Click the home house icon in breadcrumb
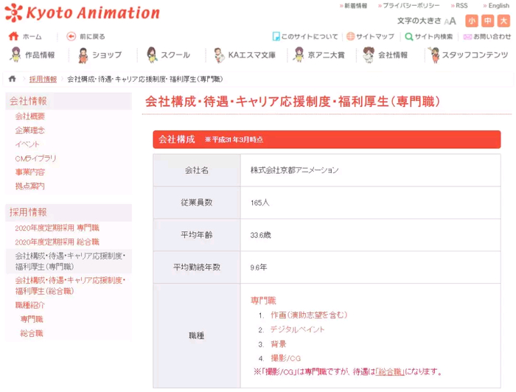Viewport: 516px width, 392px height. coord(12,79)
